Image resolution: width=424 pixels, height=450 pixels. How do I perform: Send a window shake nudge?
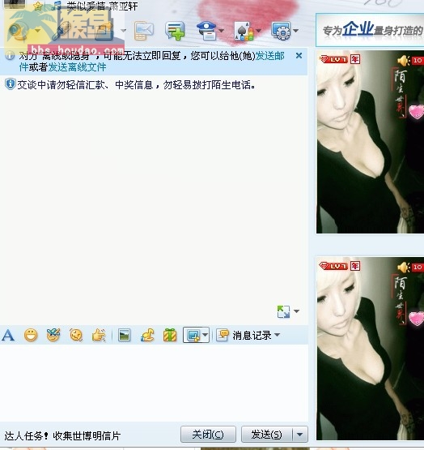(99, 335)
